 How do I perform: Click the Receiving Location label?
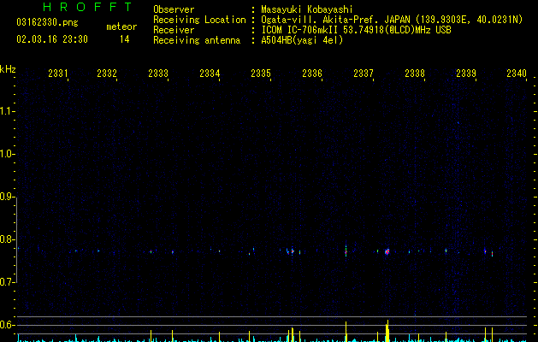tap(199, 20)
